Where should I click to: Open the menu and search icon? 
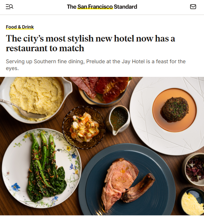pos(9,6)
